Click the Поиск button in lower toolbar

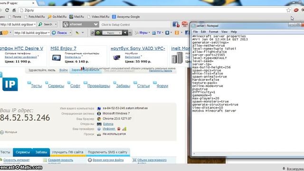tap(60, 33)
